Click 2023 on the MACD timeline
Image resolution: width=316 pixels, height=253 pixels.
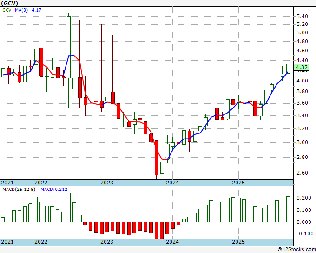[107, 242]
